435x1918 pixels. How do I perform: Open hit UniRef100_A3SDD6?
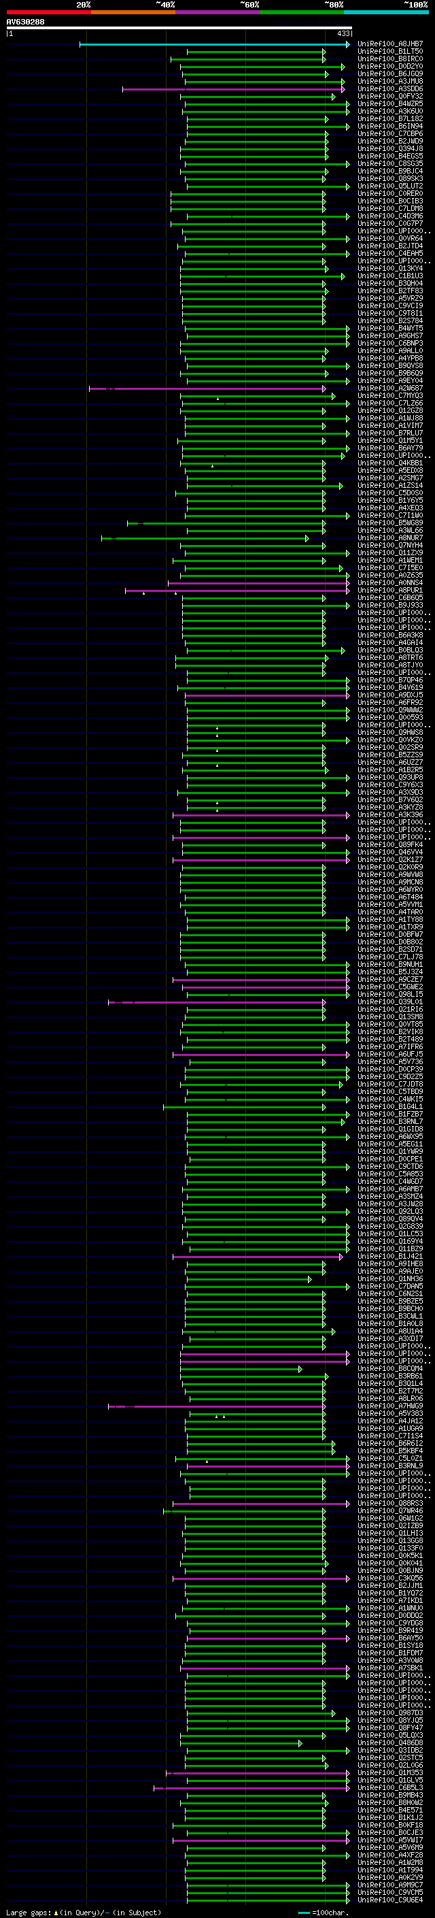390,89
